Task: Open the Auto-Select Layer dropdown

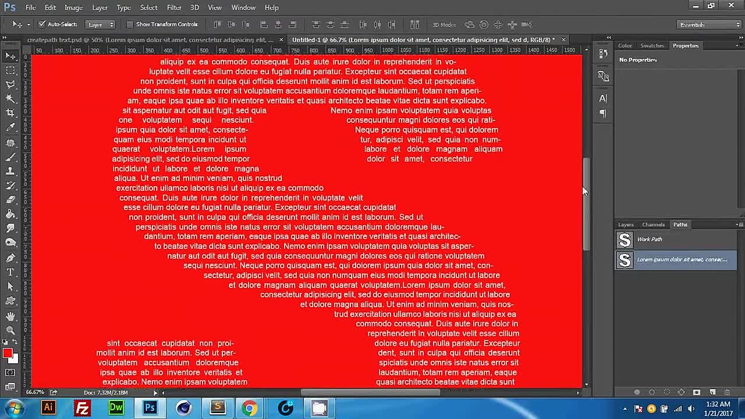Action: coord(100,24)
